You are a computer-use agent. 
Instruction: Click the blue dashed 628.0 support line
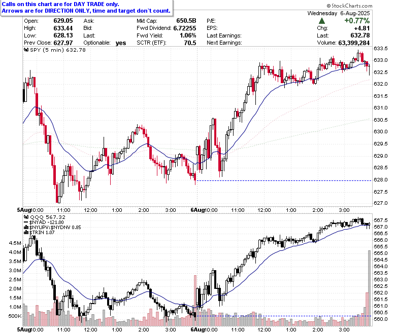(x=284, y=180)
